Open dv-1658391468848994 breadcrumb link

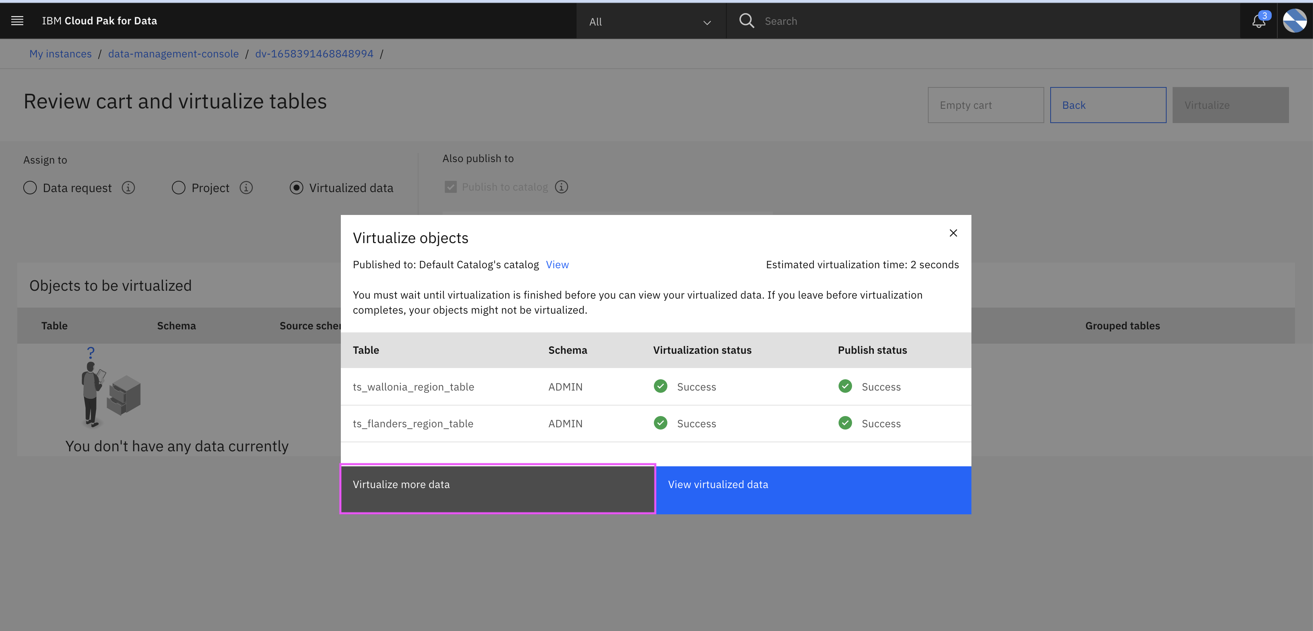click(314, 54)
